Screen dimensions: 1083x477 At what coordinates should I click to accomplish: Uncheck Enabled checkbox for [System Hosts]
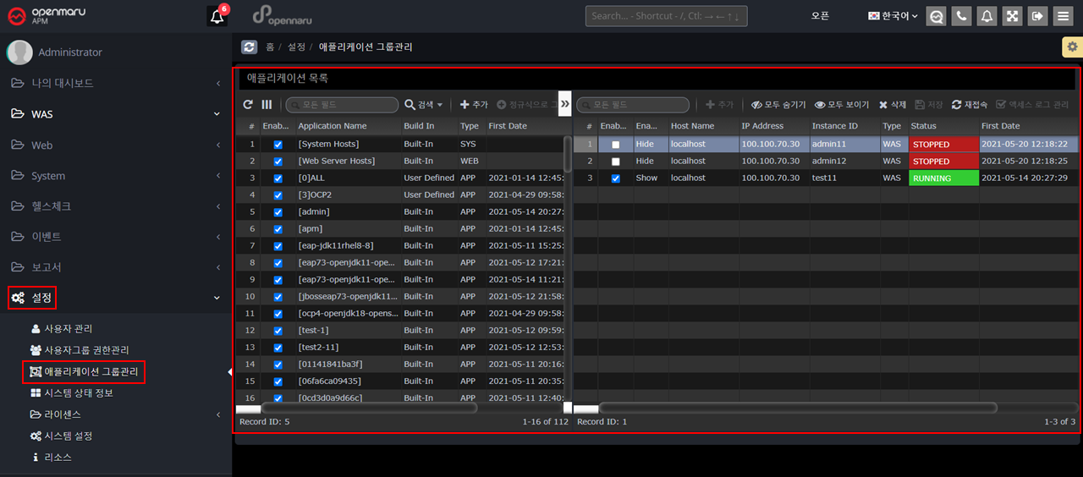pos(278,145)
